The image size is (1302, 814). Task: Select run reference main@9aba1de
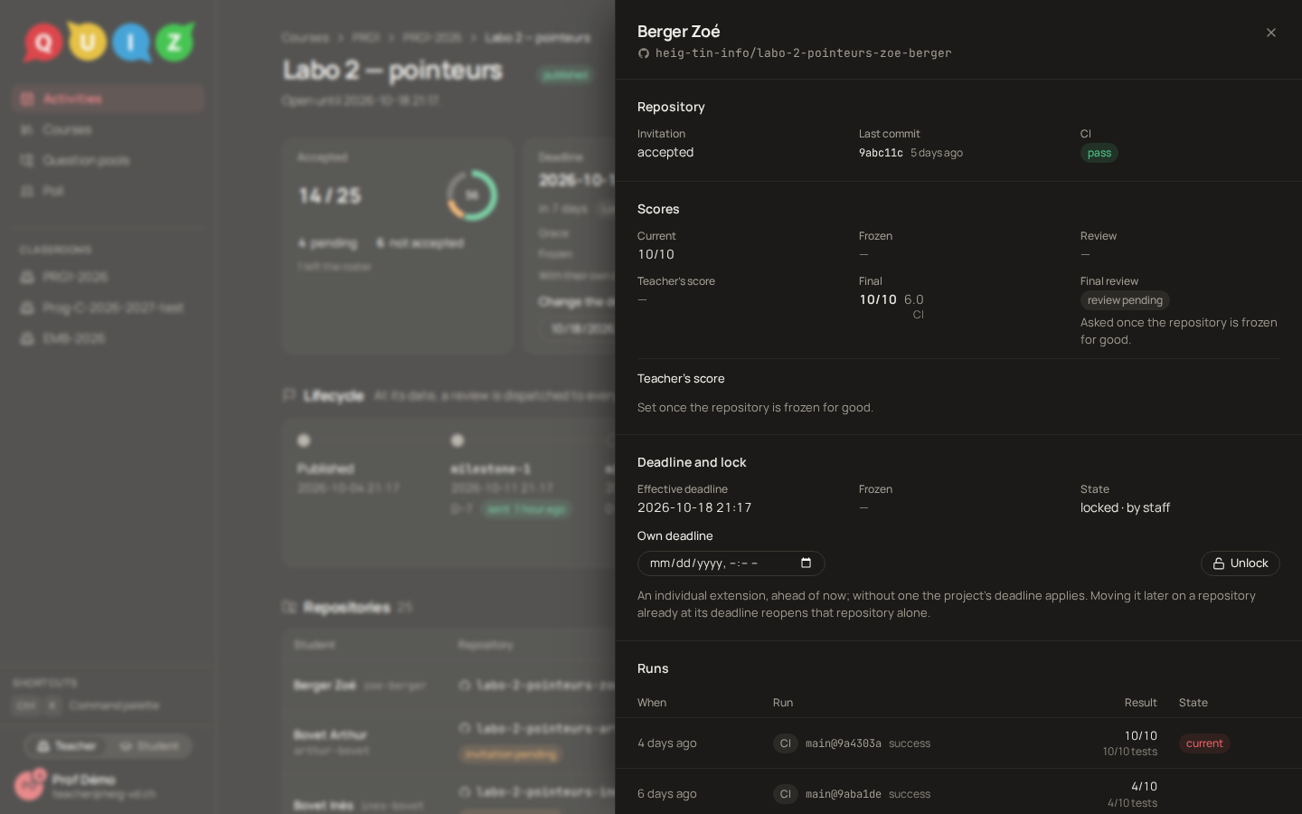[x=844, y=794]
